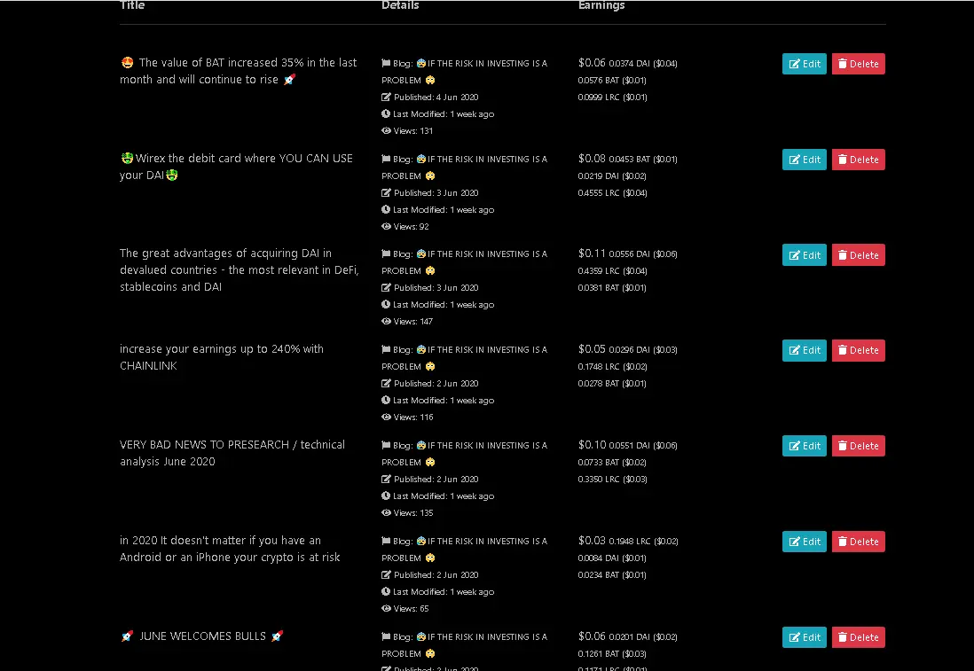Click the flag icon in the Wirex debit card row
This screenshot has width=974, height=671.
(x=386, y=160)
